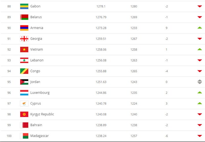Select the Congo country name
This screenshot has width=205, height=142.
(x=35, y=71)
